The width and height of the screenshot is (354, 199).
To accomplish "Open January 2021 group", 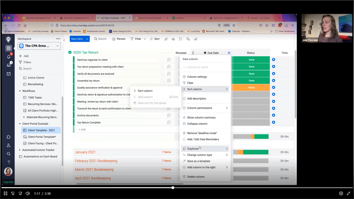I will click(85, 152).
